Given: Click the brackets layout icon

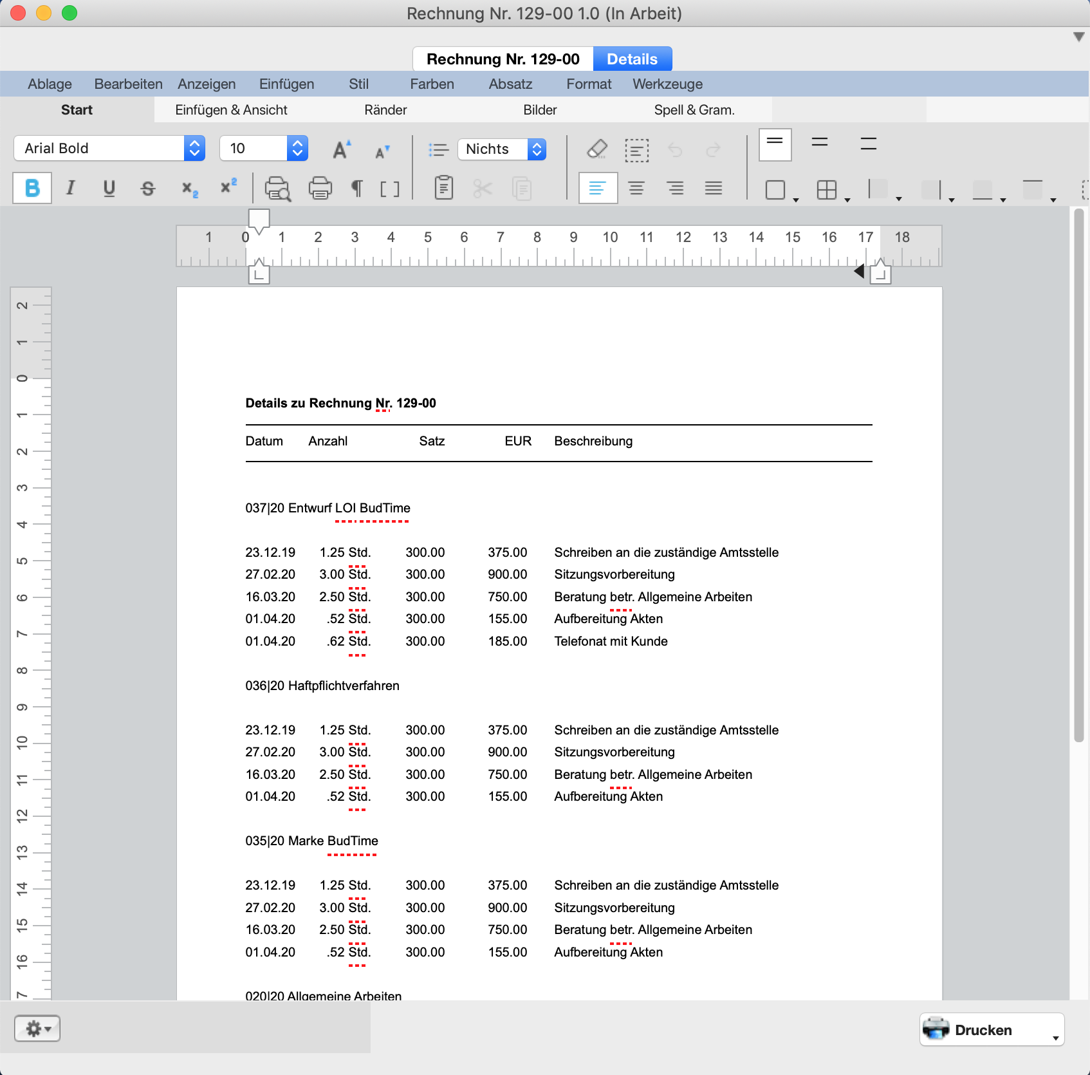Looking at the screenshot, I should (390, 189).
